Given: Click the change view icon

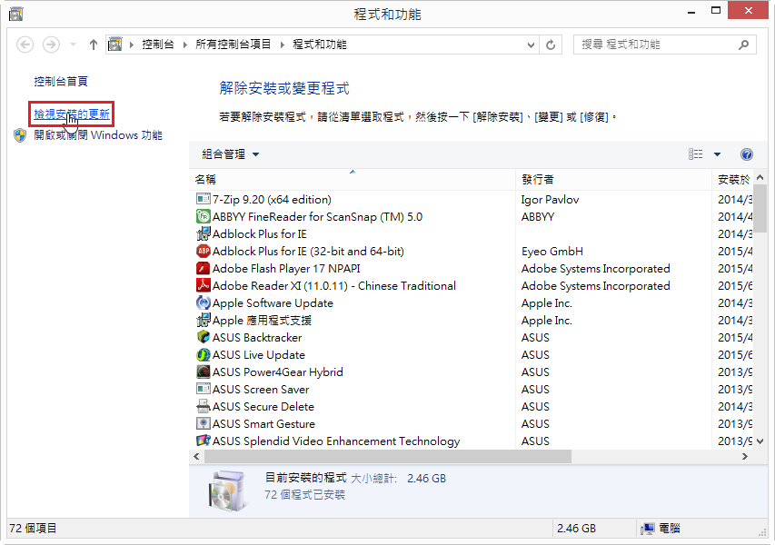Looking at the screenshot, I should point(695,154).
